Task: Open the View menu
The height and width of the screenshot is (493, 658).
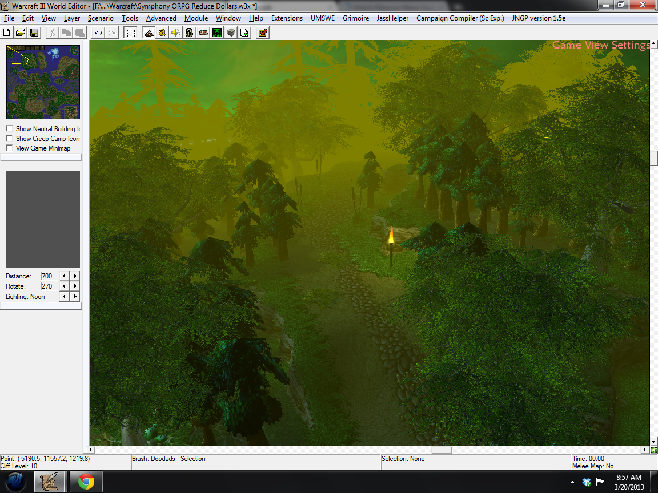Action: pos(49,18)
